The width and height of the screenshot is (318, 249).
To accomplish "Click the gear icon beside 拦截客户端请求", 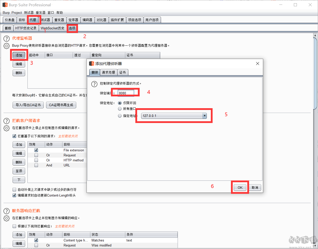I will [6, 128].
